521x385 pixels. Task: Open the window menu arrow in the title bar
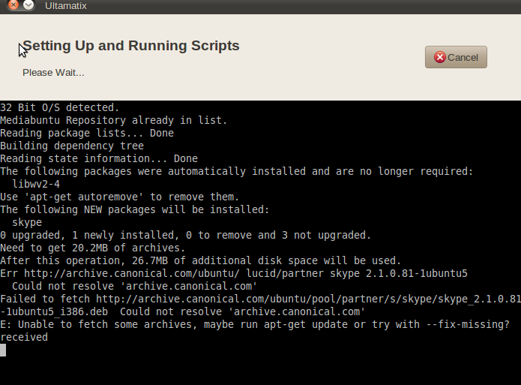(x=29, y=5)
